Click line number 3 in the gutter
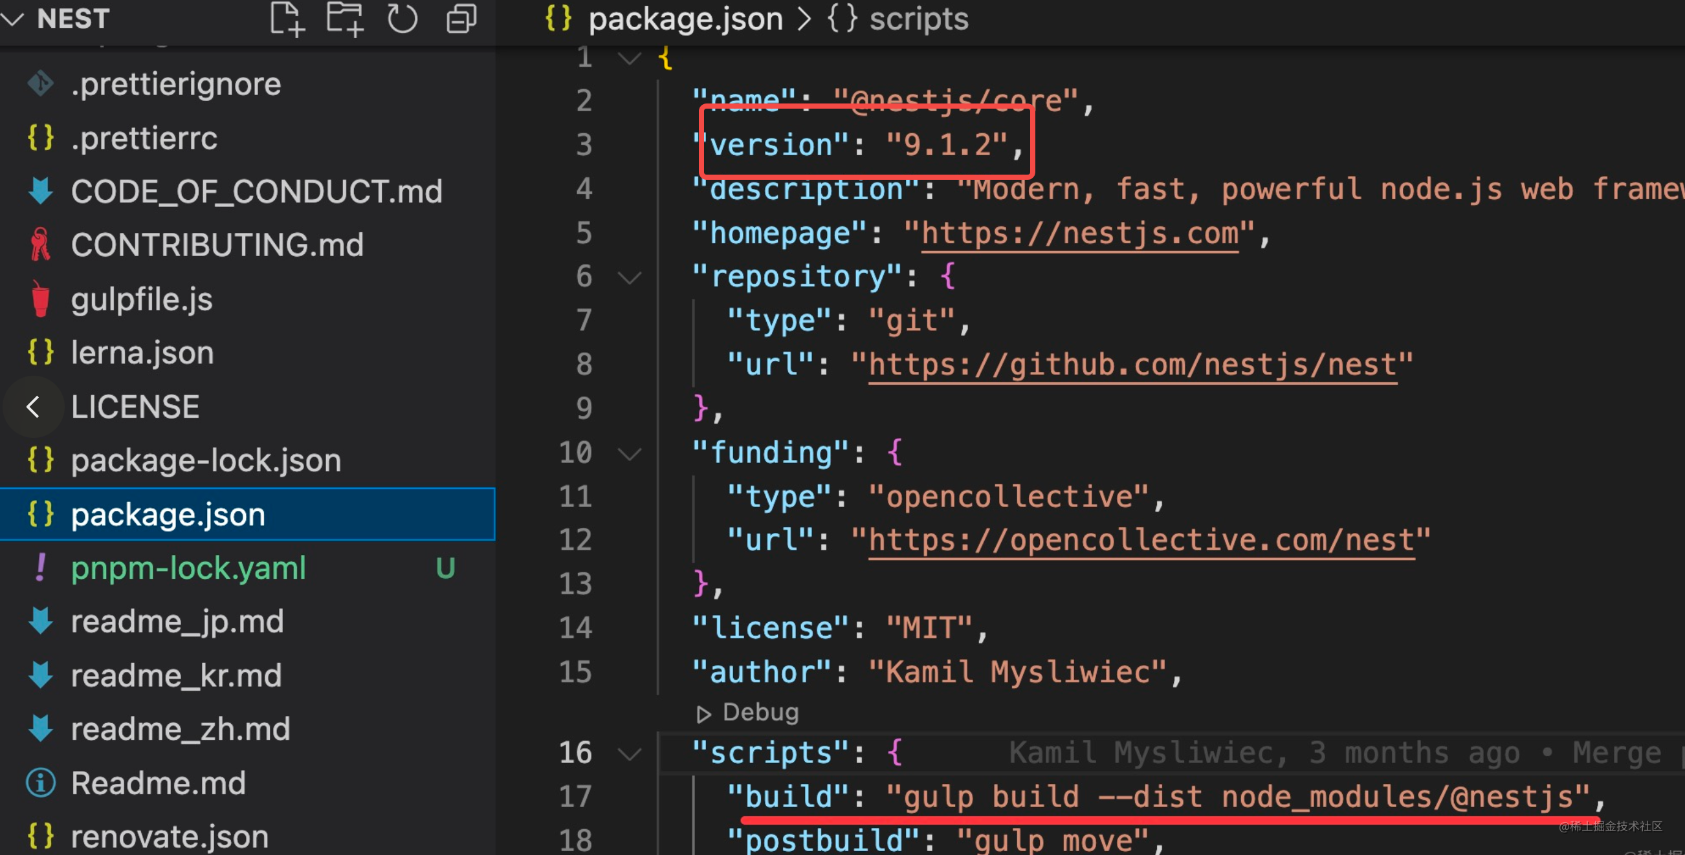 584,145
